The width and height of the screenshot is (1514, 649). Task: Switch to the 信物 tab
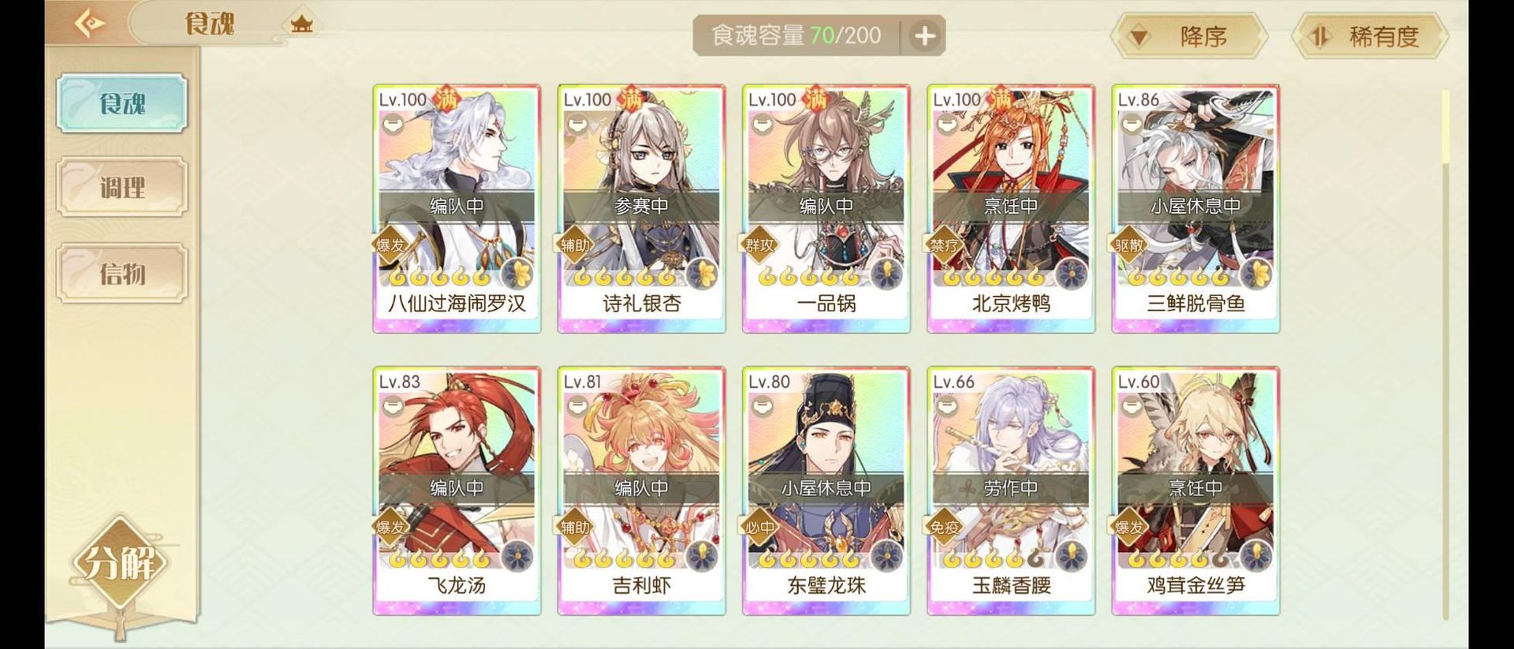coord(122,273)
